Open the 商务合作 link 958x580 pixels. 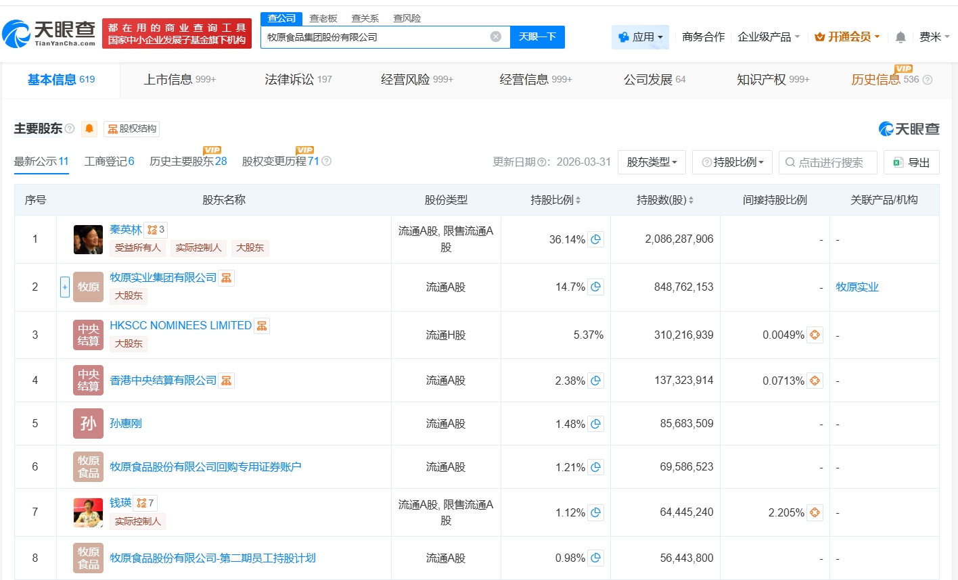tap(703, 37)
